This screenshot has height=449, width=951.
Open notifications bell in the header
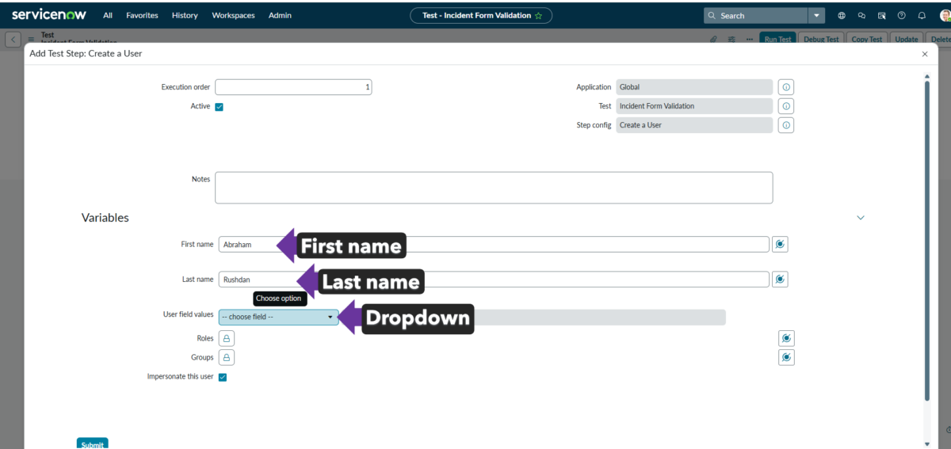922,15
